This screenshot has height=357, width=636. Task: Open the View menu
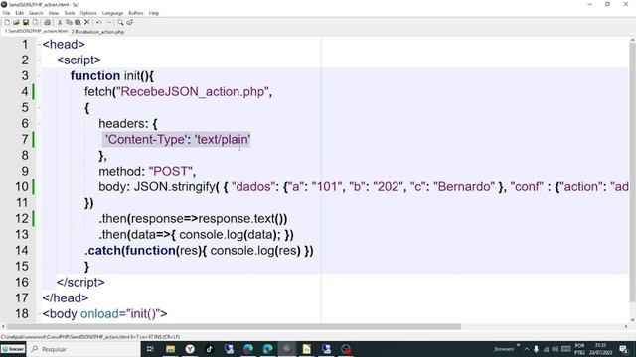pos(53,13)
